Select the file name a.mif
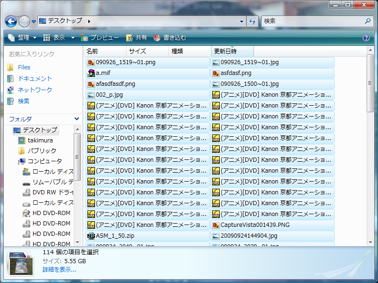Viewport: 378px width, 283px height. pyautogui.click(x=103, y=73)
